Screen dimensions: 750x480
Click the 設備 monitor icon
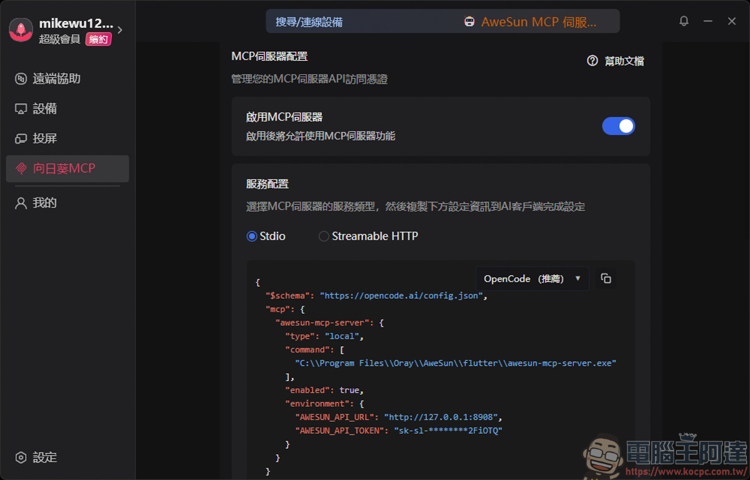pos(21,109)
